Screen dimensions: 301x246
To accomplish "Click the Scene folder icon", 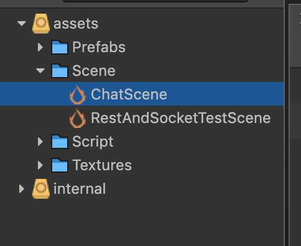I will click(x=60, y=71).
